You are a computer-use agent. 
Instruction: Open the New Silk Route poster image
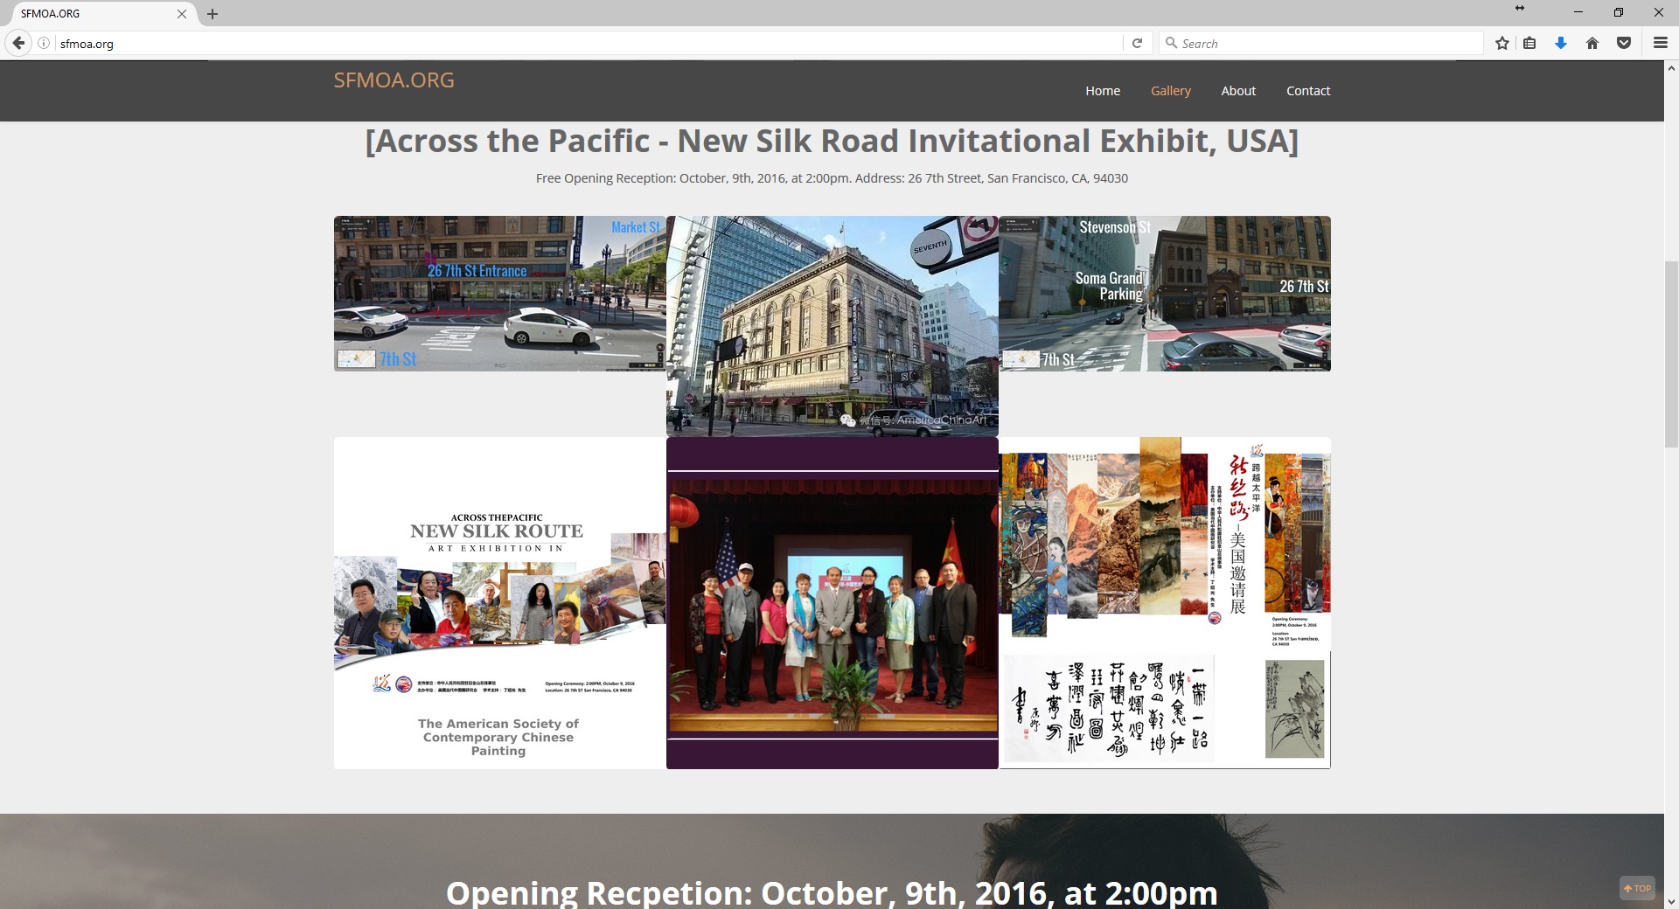(499, 603)
